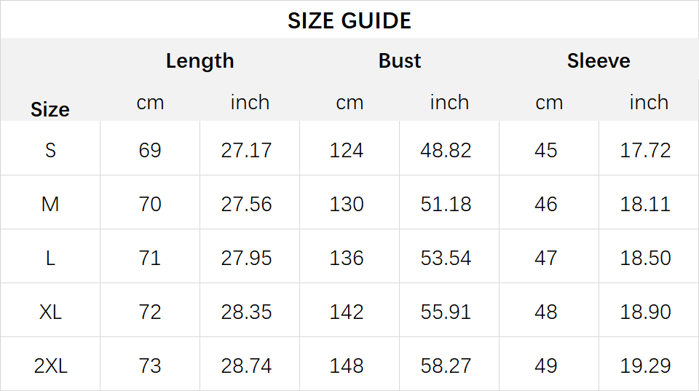The width and height of the screenshot is (699, 391).
Task: Click the 58.27 bust inch cell
Action: point(446,366)
